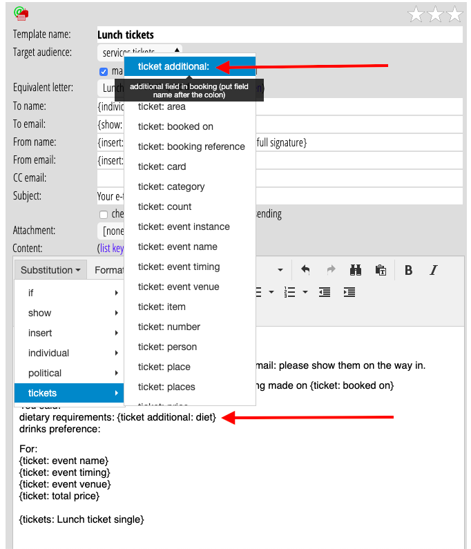The height and width of the screenshot is (549, 471).
Task: Open the Equivalent letter dropdown
Action: 110,88
